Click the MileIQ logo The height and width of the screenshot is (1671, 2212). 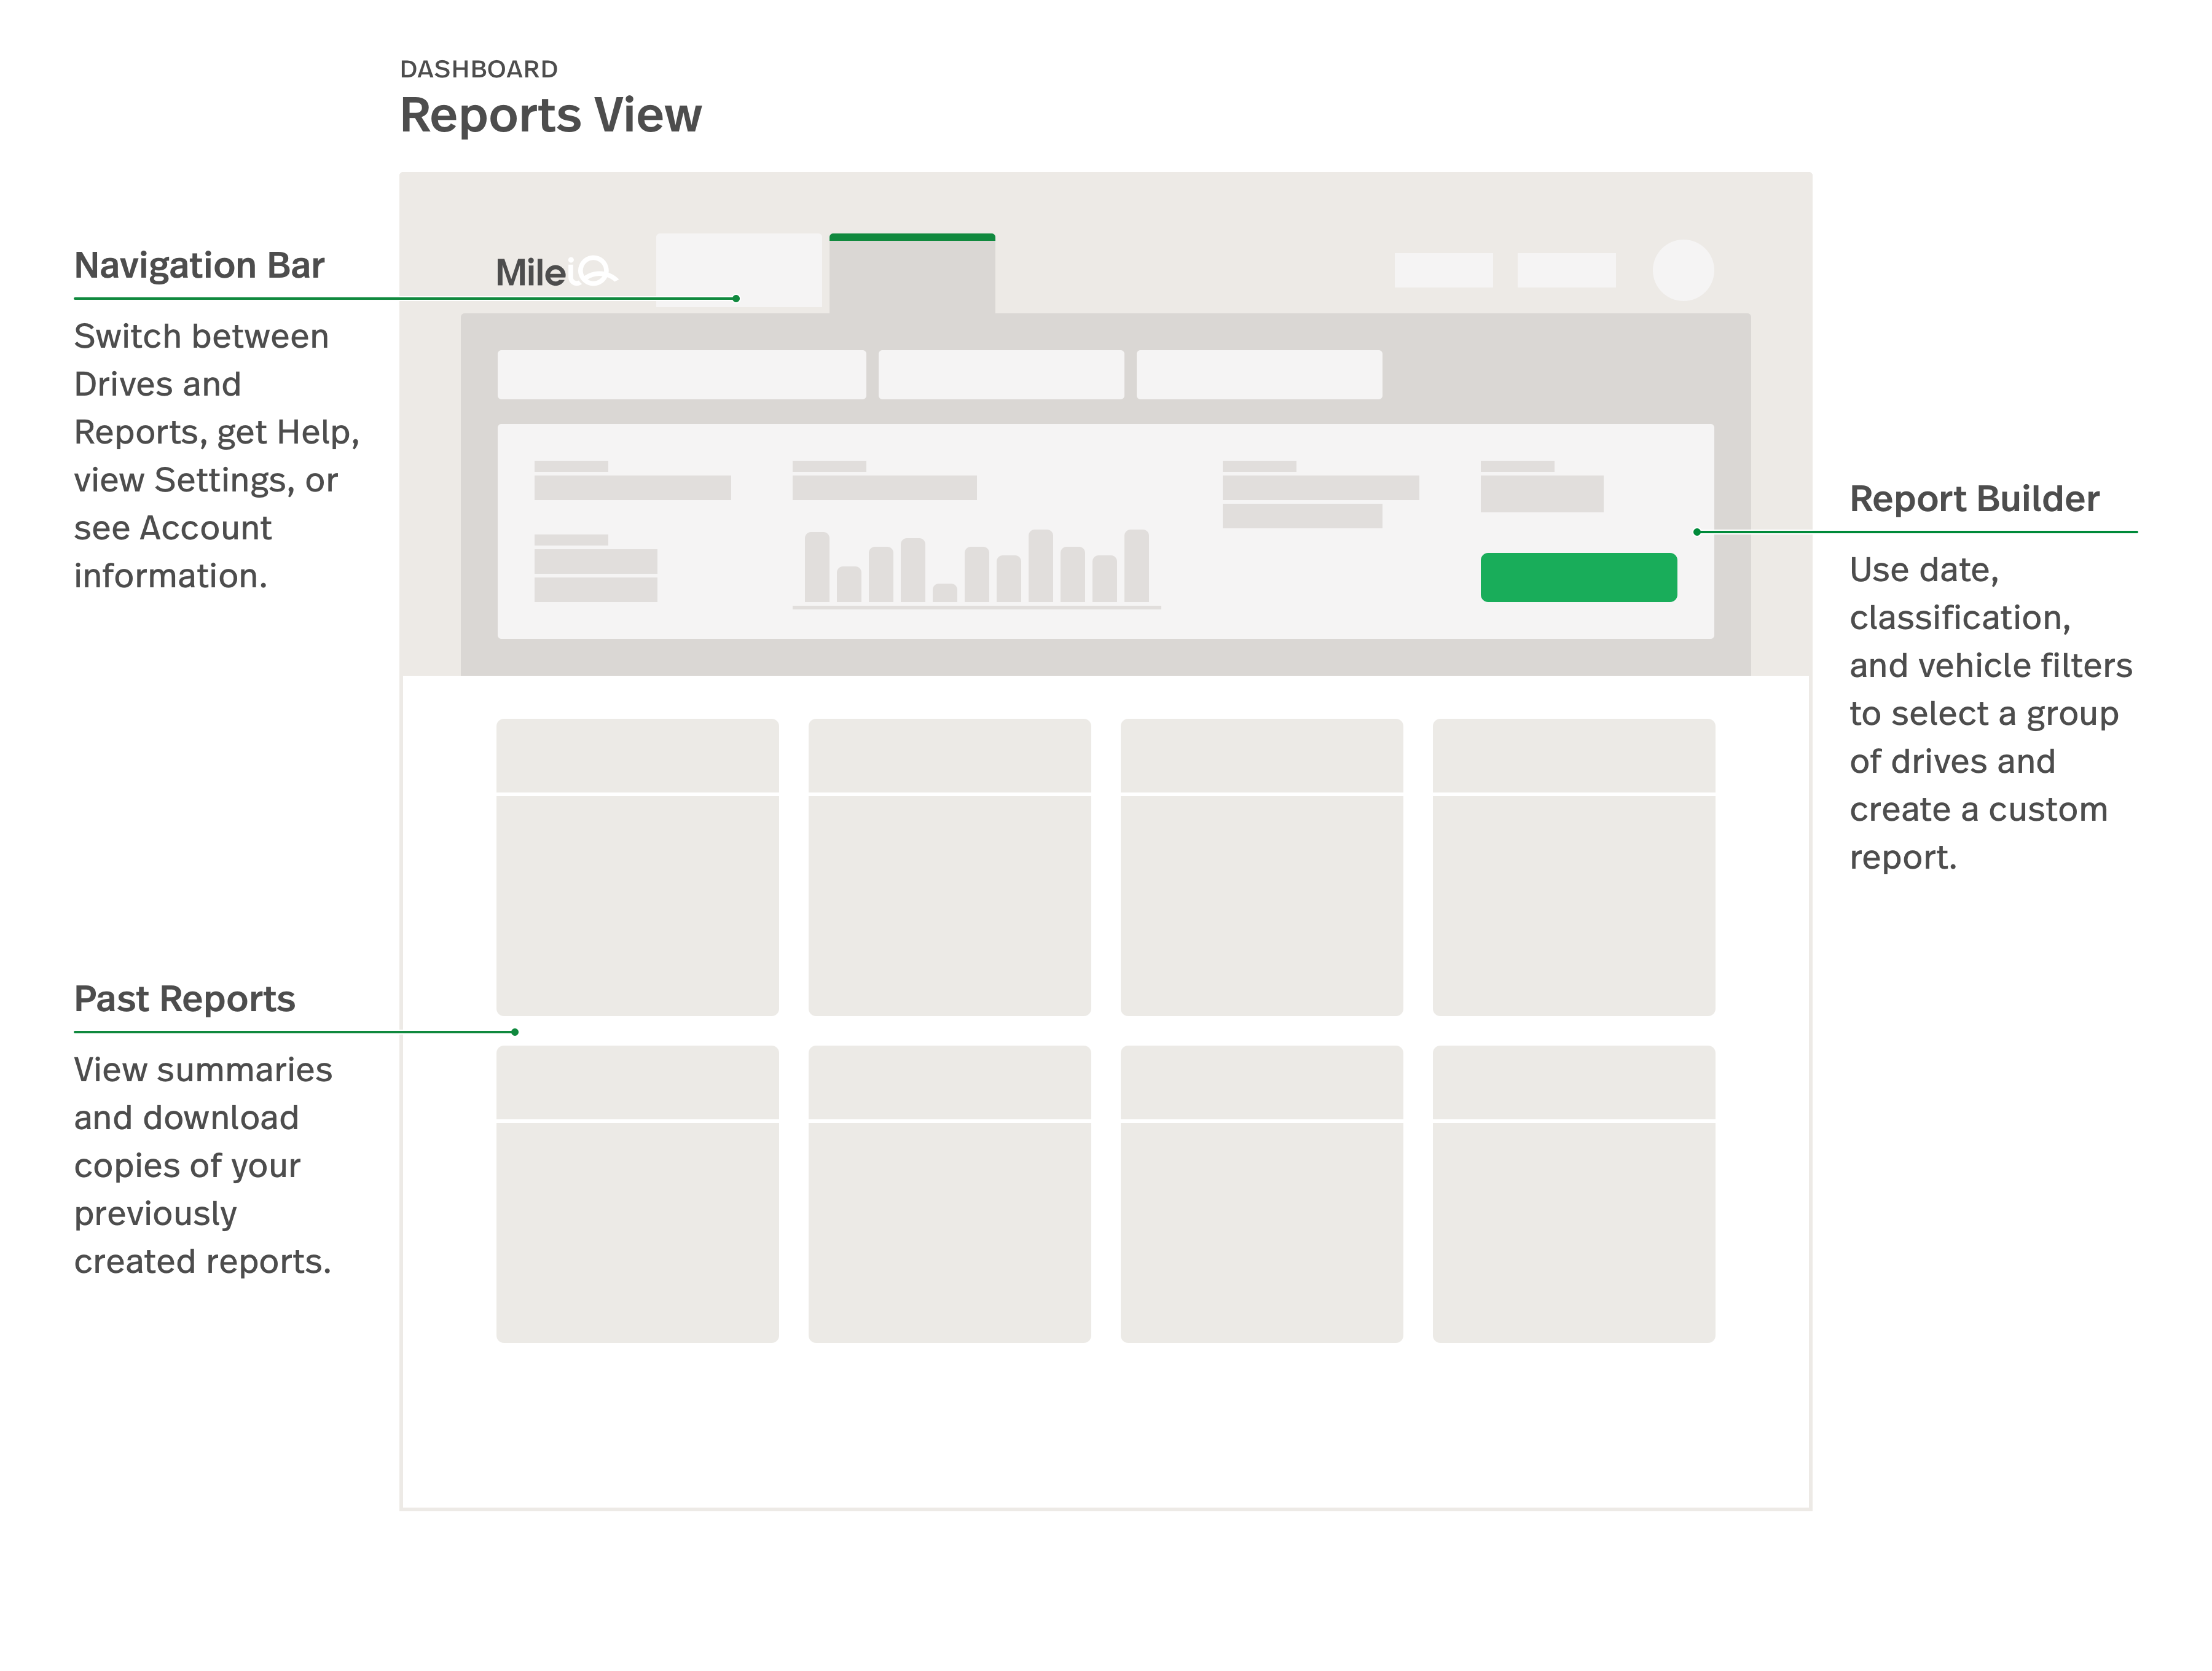click(556, 272)
